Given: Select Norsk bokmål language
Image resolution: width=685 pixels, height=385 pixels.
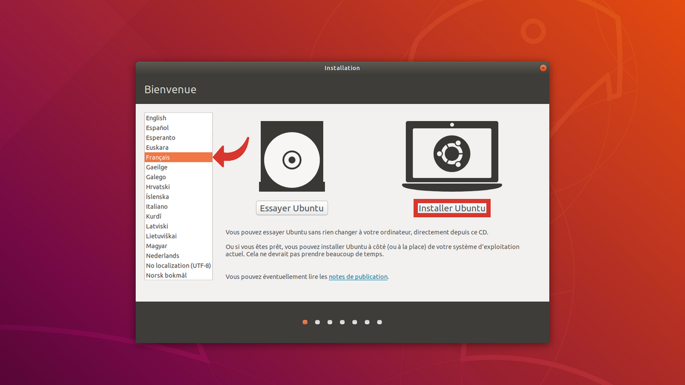Looking at the screenshot, I should (x=178, y=275).
